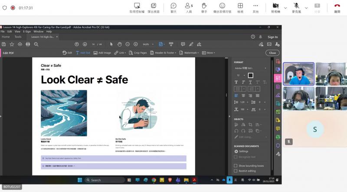347x192 pixels.
Task: Switch to the Tools tab
Action: click(x=18, y=37)
